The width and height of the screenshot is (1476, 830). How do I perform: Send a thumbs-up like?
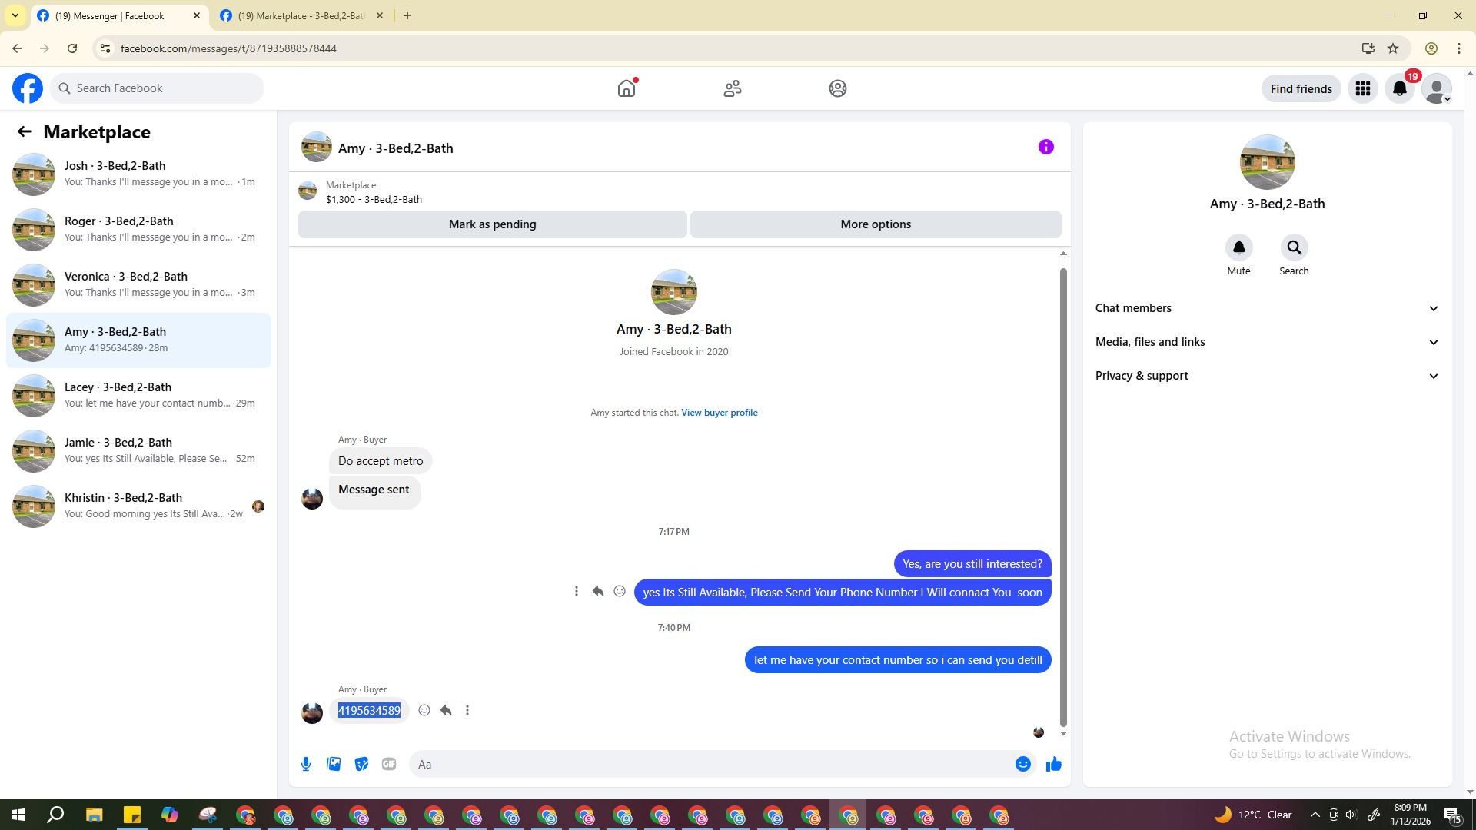coord(1053,764)
